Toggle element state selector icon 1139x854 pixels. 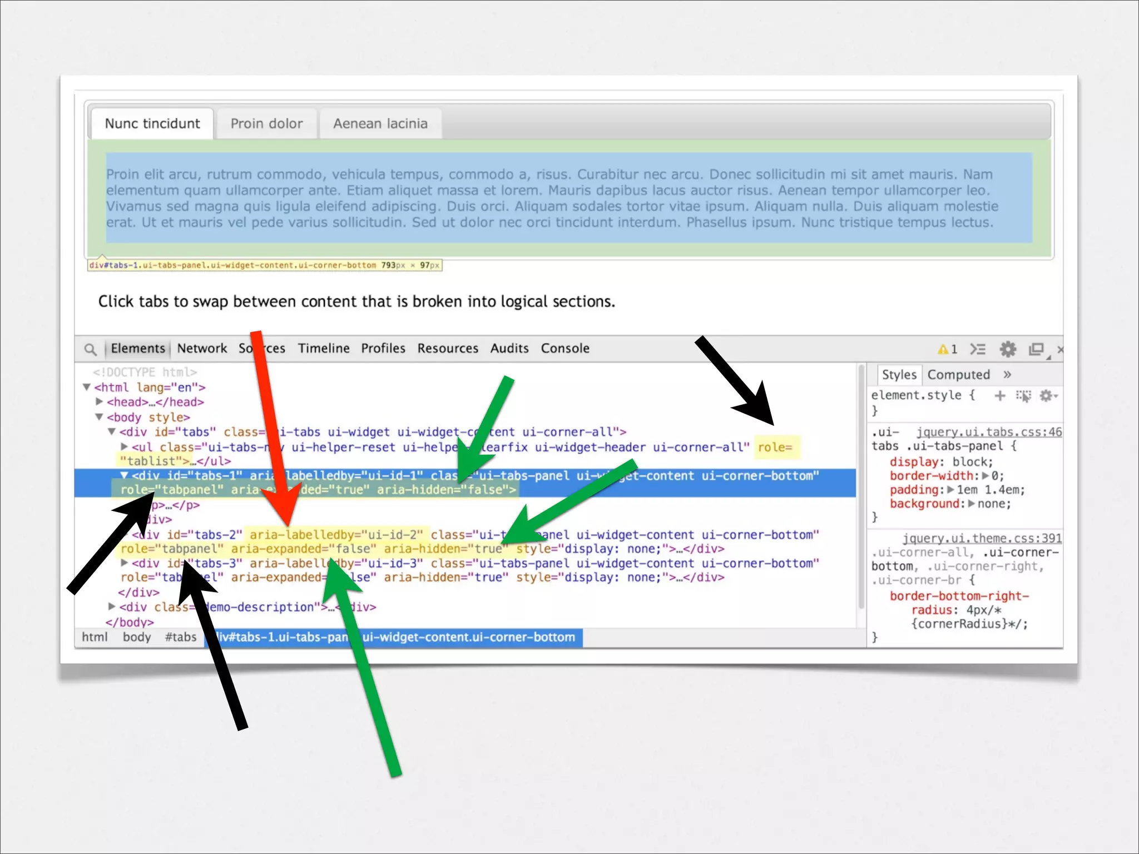coord(1023,395)
